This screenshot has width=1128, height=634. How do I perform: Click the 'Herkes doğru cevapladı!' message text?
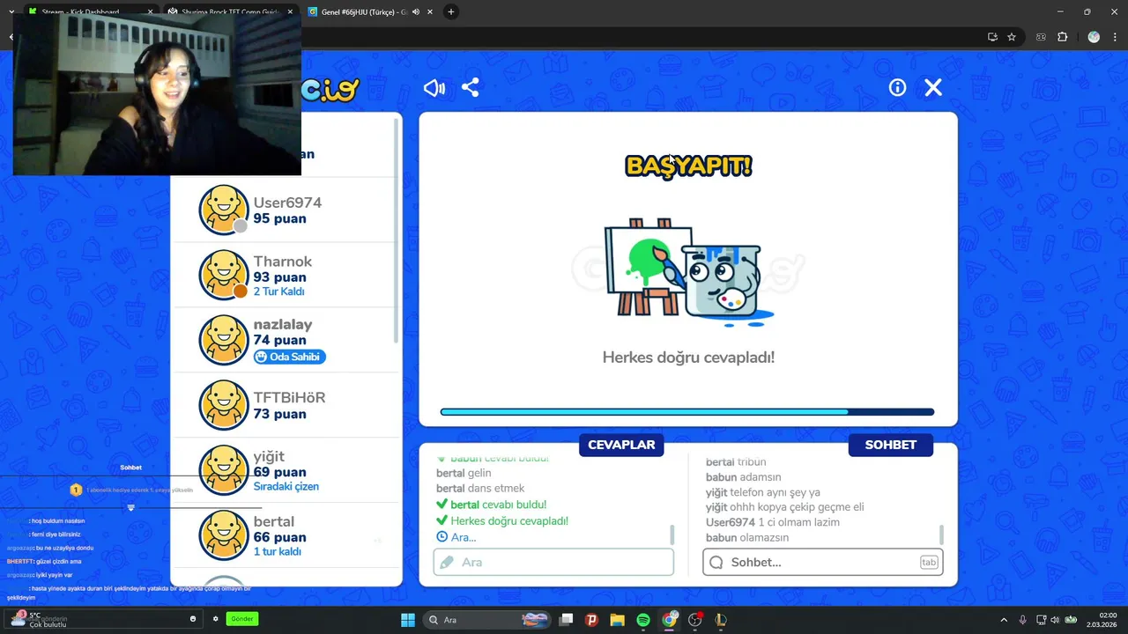pos(688,358)
